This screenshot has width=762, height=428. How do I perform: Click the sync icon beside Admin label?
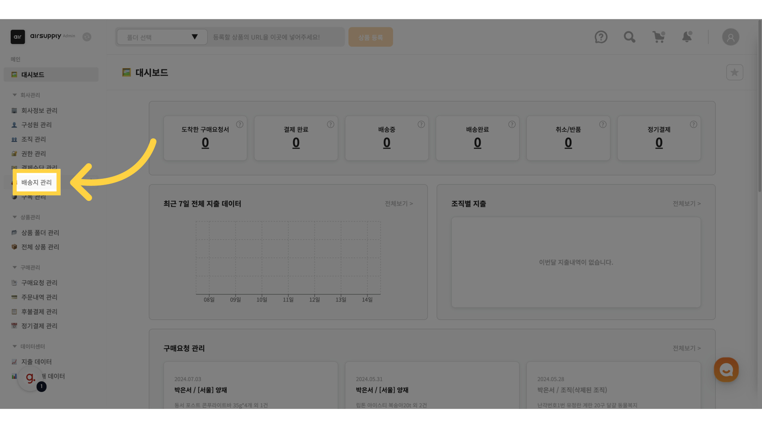[87, 37]
